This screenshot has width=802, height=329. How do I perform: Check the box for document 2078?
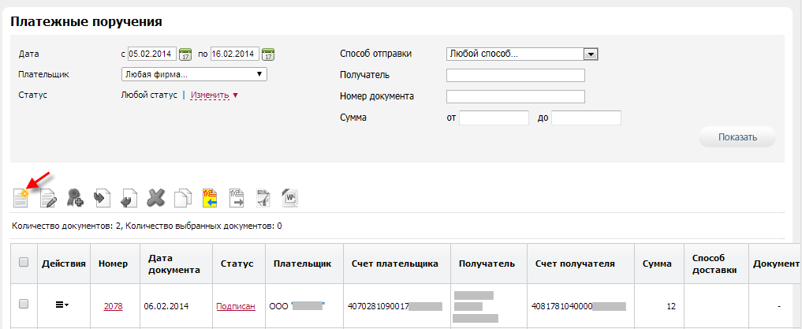[x=23, y=304]
